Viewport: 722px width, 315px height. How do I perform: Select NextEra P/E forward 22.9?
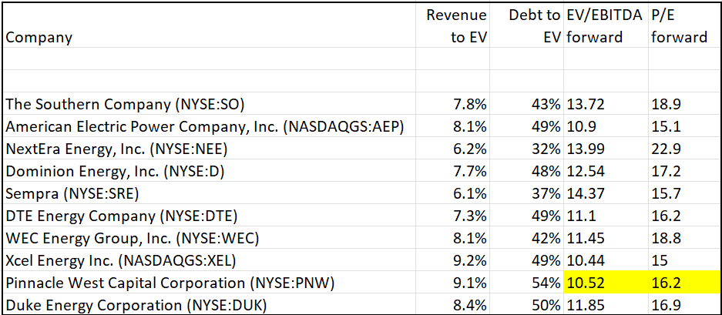683,149
